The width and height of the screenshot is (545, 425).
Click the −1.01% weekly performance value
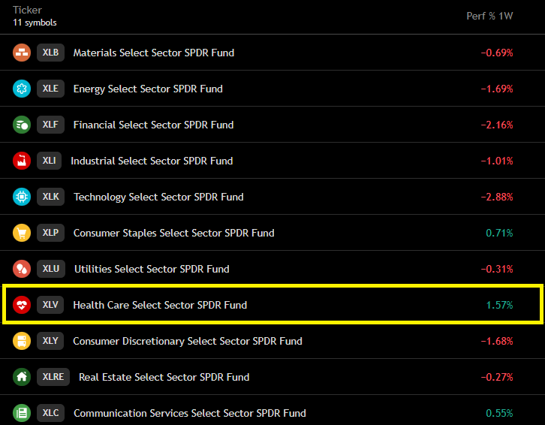pyautogui.click(x=497, y=161)
